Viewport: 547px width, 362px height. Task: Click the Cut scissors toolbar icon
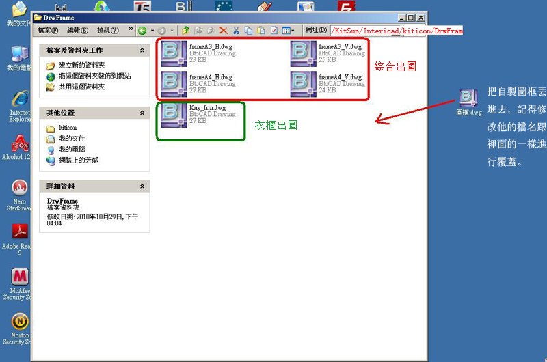(x=236, y=31)
